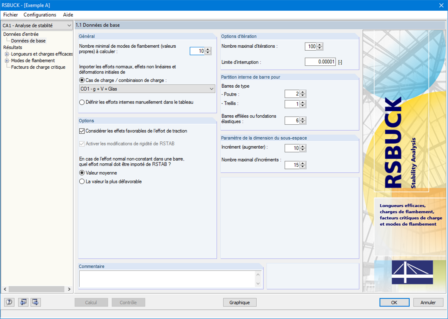This screenshot has height=319, width=448.
Task: Select Définir les efforts internes manuellement
Action: [82, 102]
